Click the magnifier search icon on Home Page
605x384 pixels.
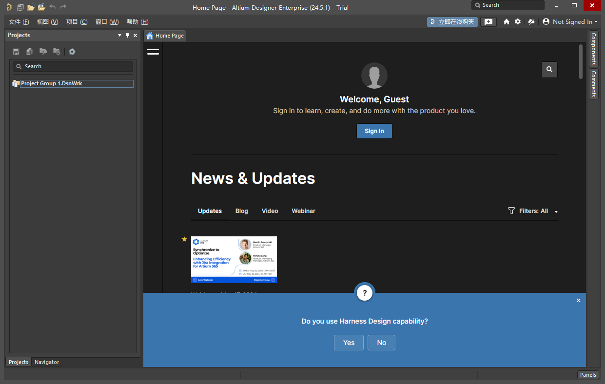click(x=549, y=70)
